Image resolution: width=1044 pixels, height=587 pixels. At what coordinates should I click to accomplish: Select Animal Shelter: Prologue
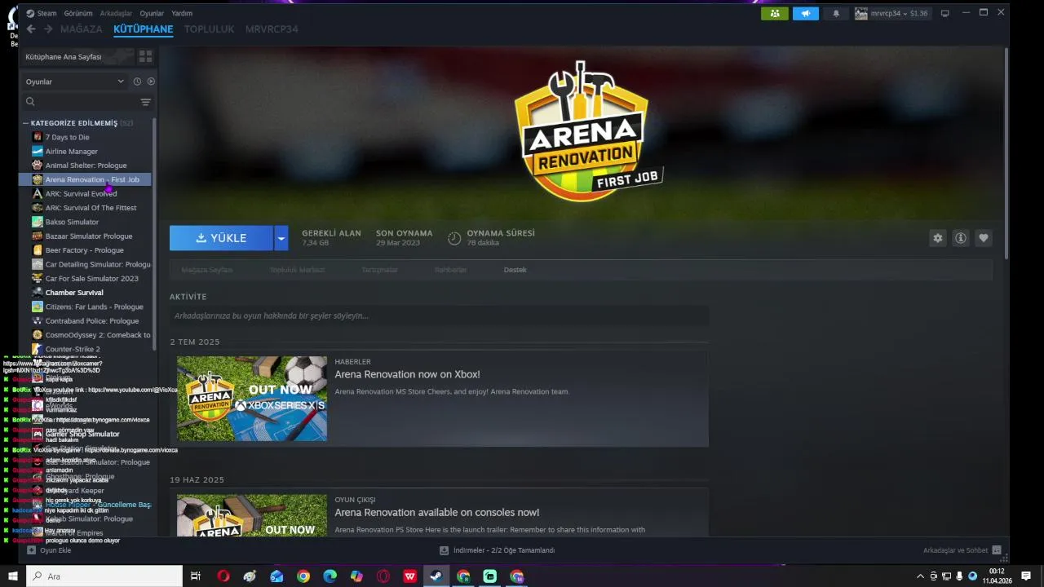point(85,166)
